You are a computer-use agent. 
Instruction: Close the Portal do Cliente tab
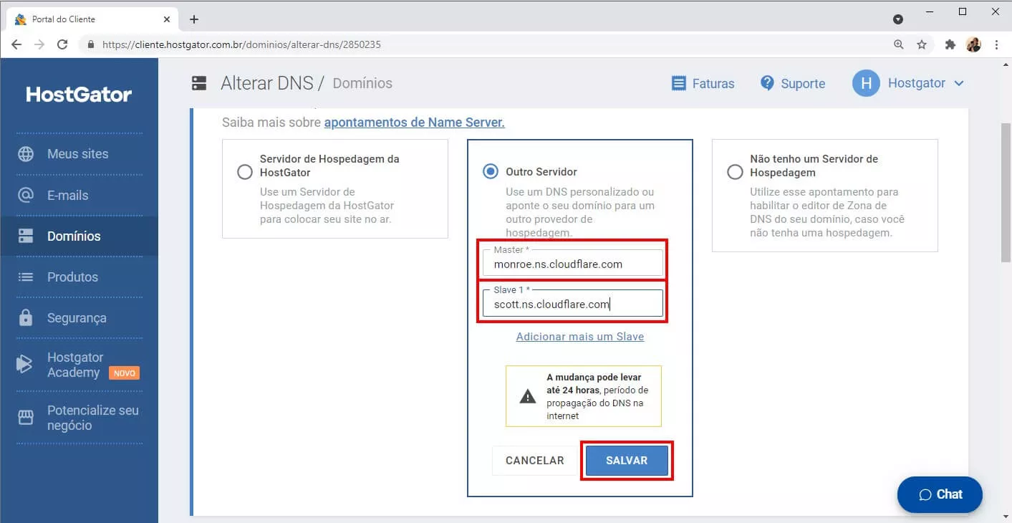pos(167,19)
